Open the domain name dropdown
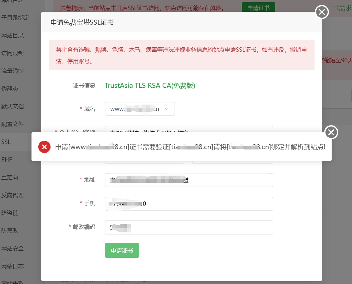This screenshot has height=284, width=352. (x=139, y=109)
